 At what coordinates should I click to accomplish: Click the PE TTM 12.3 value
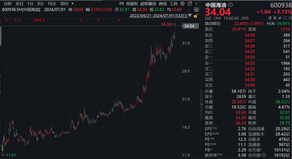[242, 139]
